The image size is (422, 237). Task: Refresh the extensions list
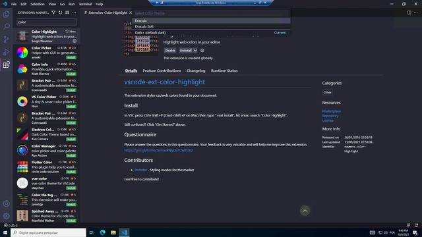pos(60,13)
